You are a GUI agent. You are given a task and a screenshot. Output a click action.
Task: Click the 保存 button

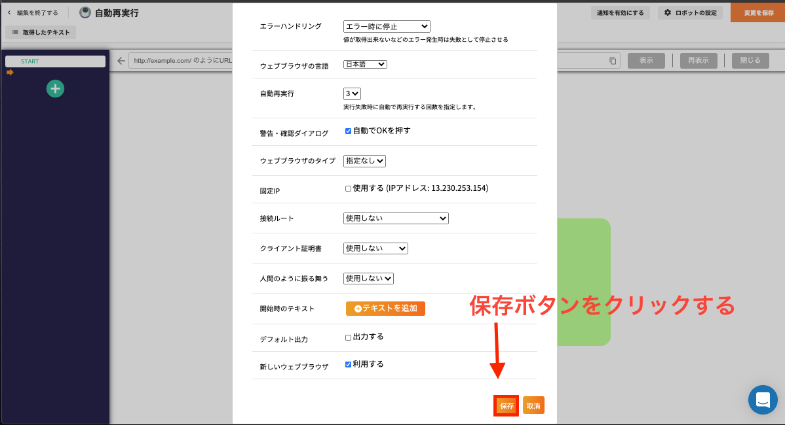pyautogui.click(x=506, y=405)
